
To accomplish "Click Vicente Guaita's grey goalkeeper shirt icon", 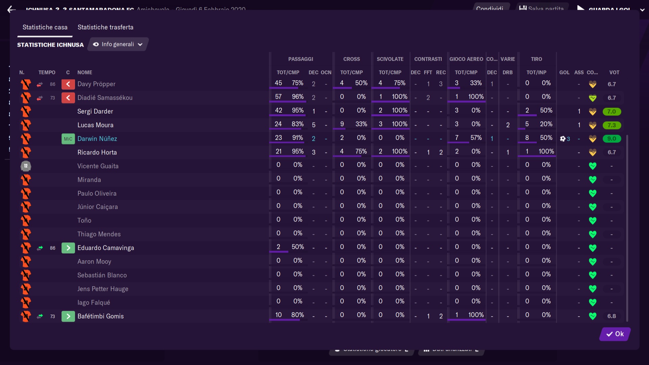I will point(26,166).
